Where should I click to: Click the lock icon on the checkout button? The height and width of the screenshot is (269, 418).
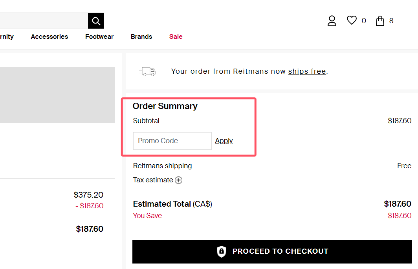click(x=222, y=251)
